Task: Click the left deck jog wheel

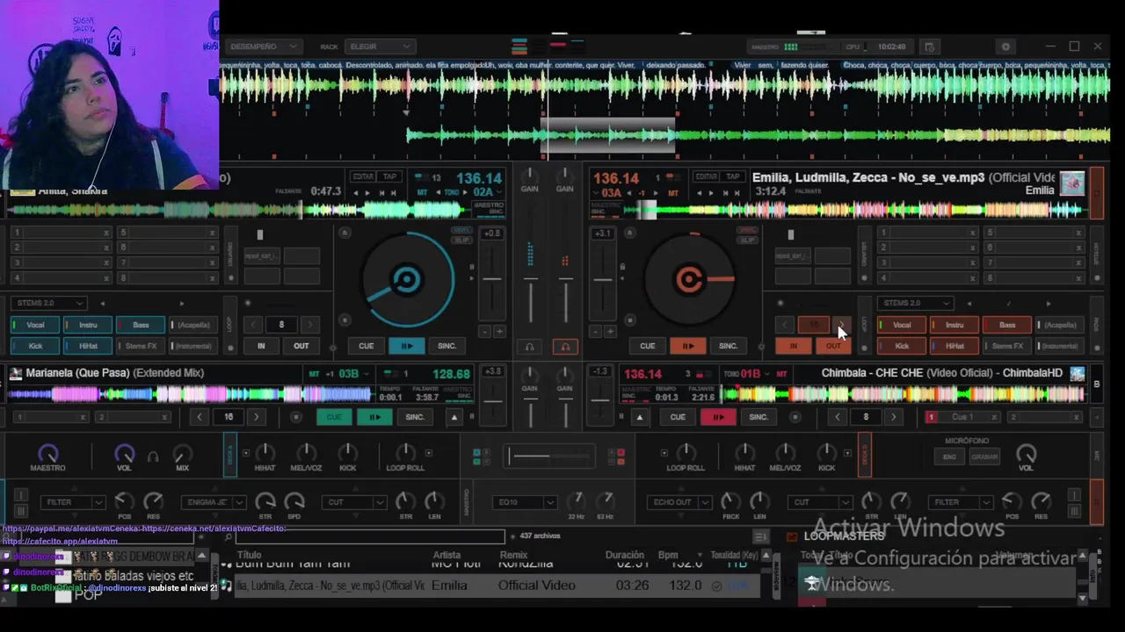Action: click(x=407, y=280)
